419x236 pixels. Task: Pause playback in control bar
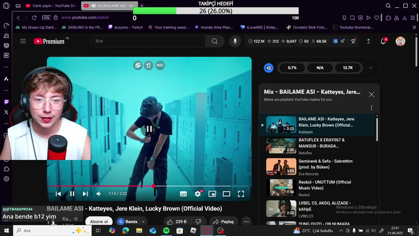click(x=72, y=194)
